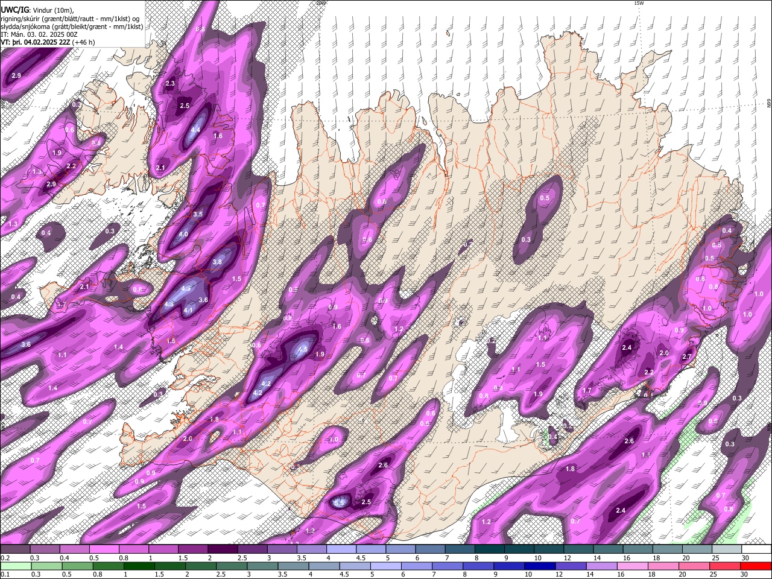772x579 pixels.
Task: Select the 'slydda/snjókoma' legend description line
Action: (72, 27)
